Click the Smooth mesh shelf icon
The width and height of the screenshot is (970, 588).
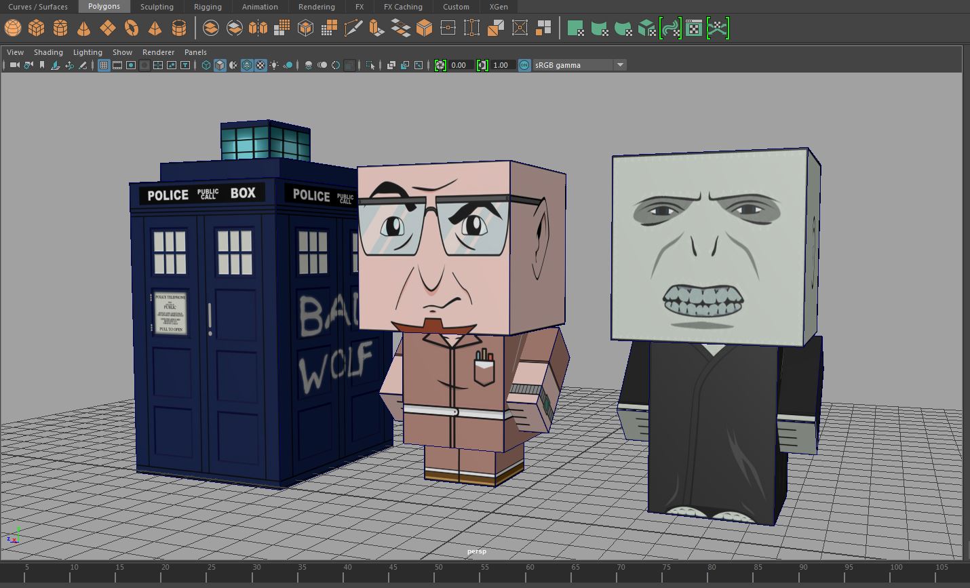point(282,28)
